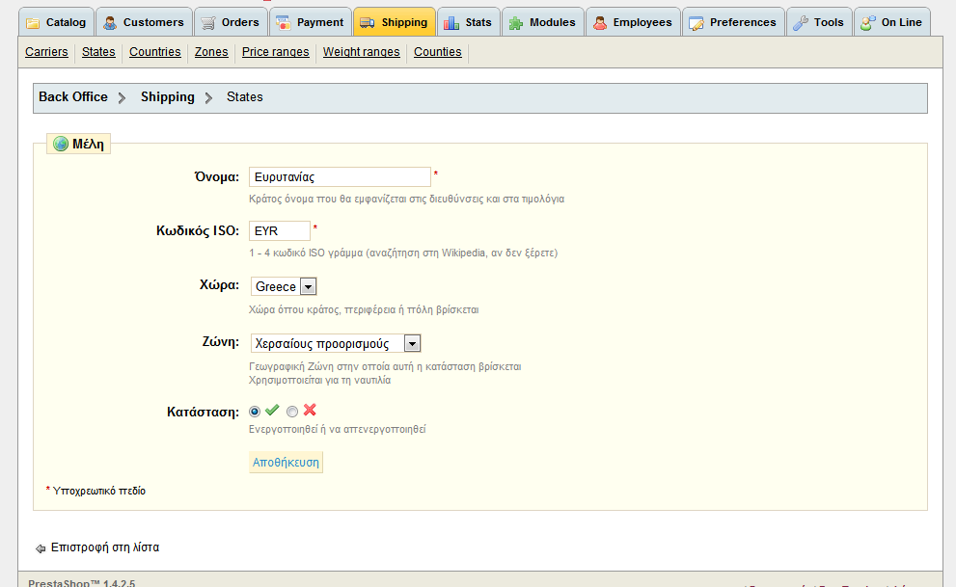Click the Shipping truck icon
Viewport: 956px width, 587px height.
pos(368,23)
